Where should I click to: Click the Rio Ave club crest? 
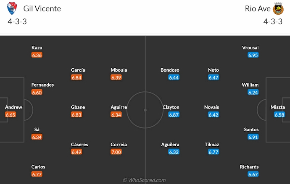(278, 8)
